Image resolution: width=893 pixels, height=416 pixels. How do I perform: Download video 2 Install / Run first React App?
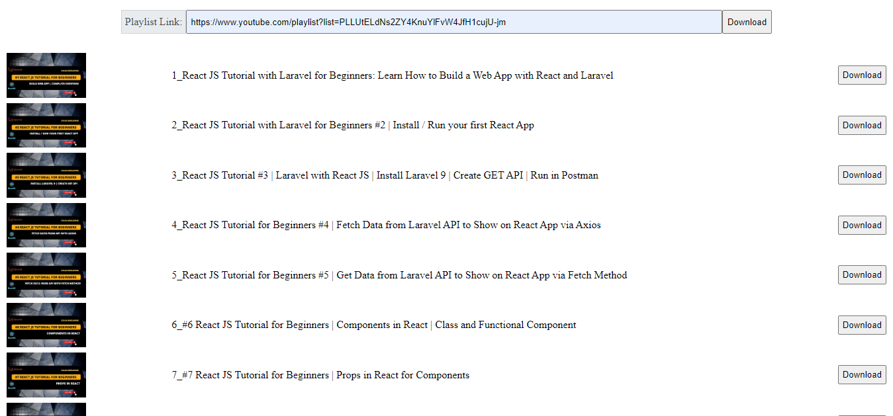(x=862, y=125)
